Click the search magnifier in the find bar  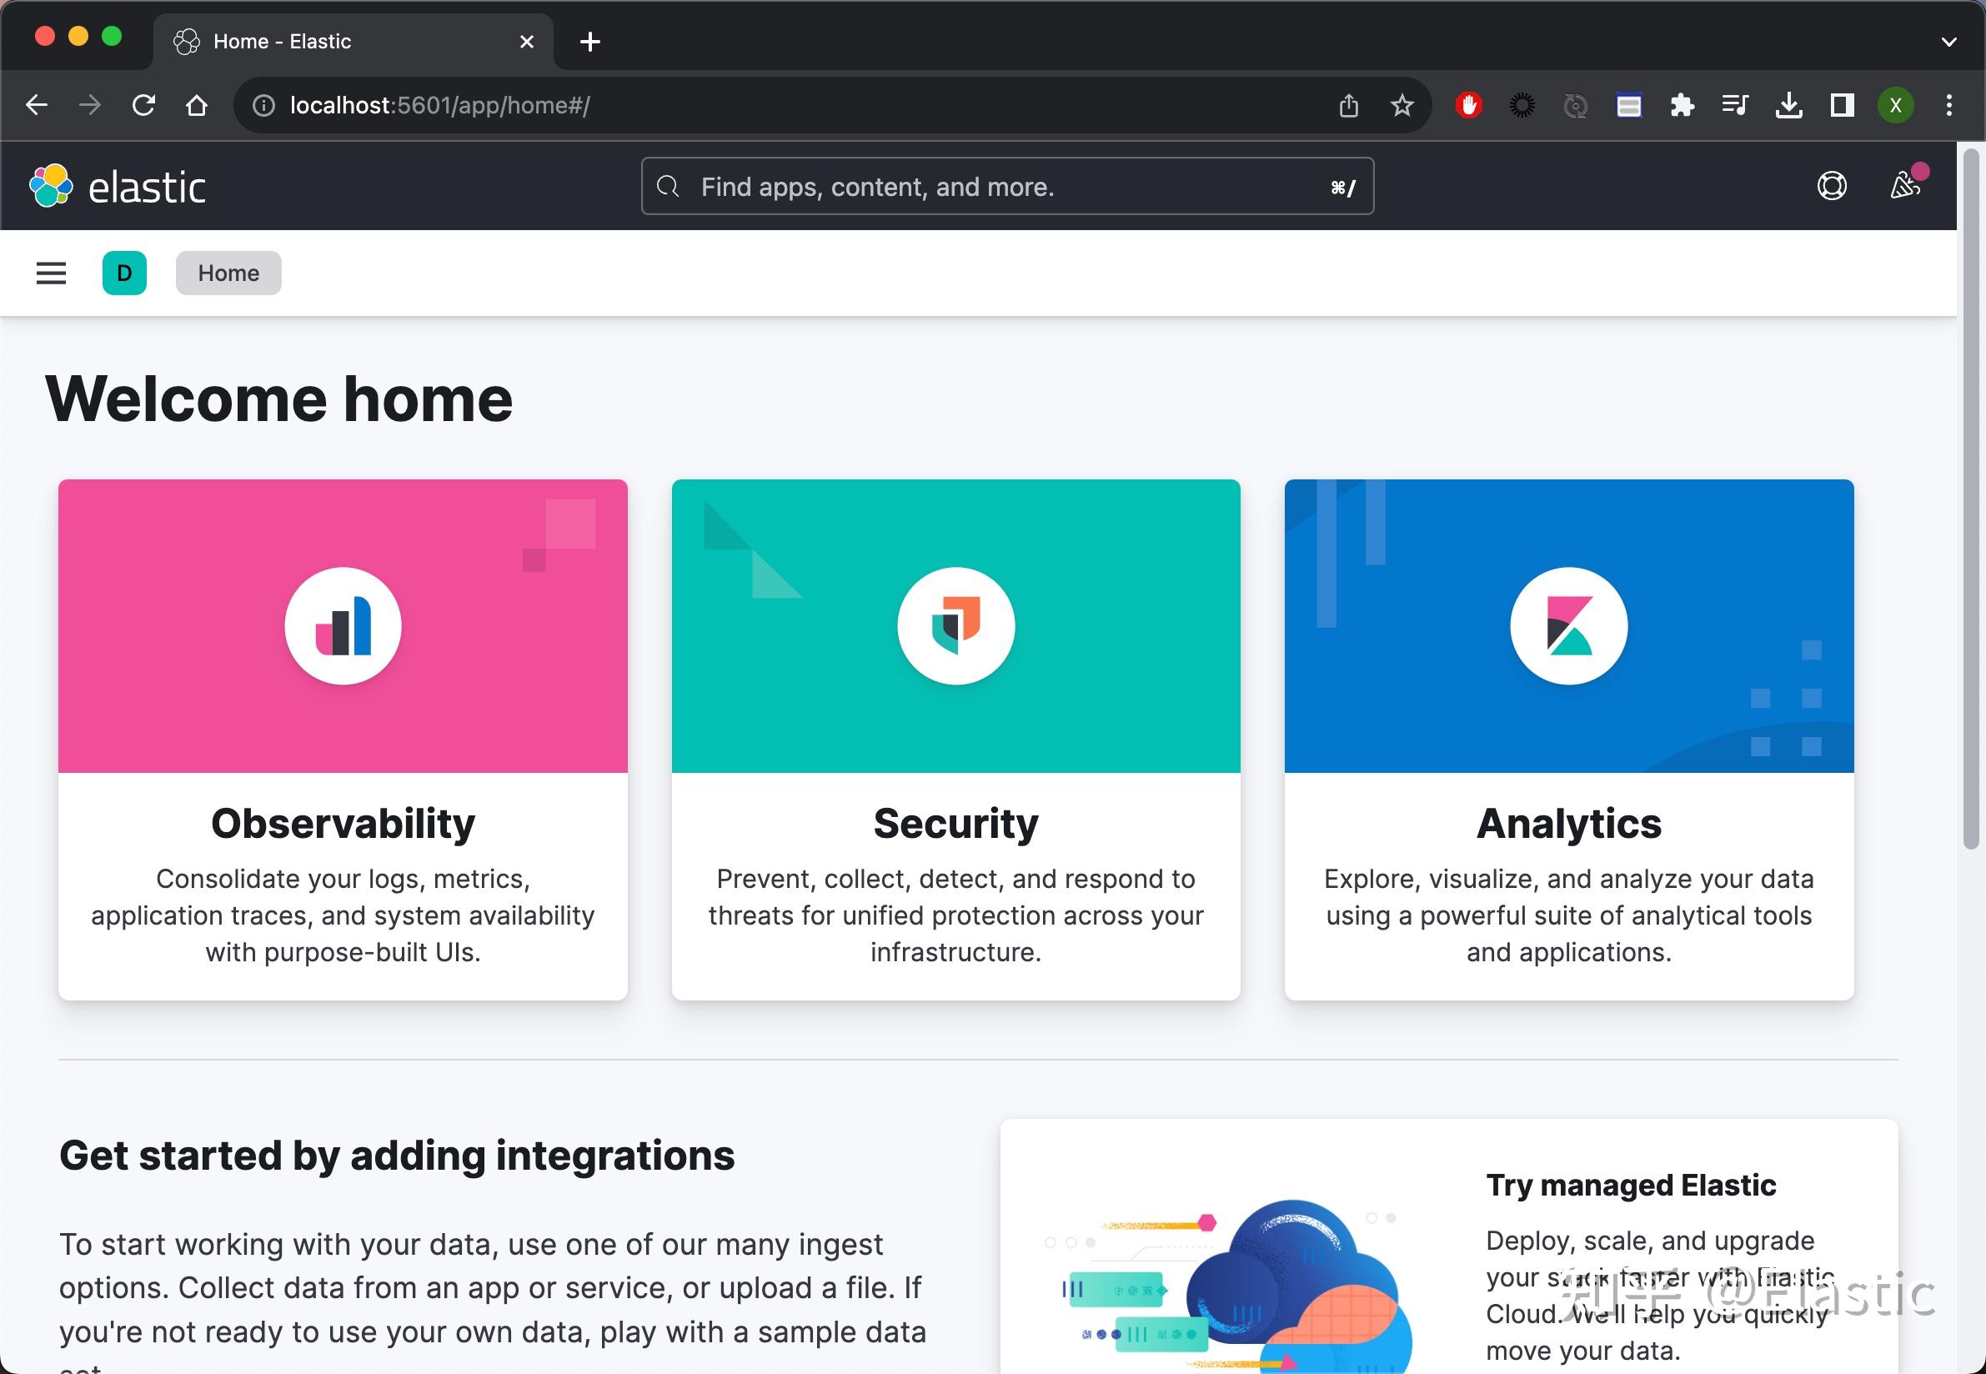click(x=669, y=186)
